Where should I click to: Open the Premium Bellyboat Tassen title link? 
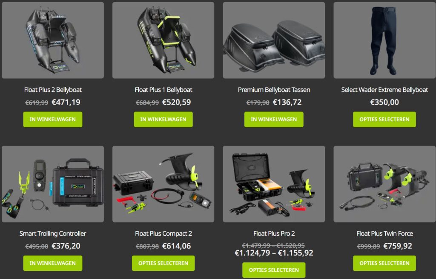(274, 90)
